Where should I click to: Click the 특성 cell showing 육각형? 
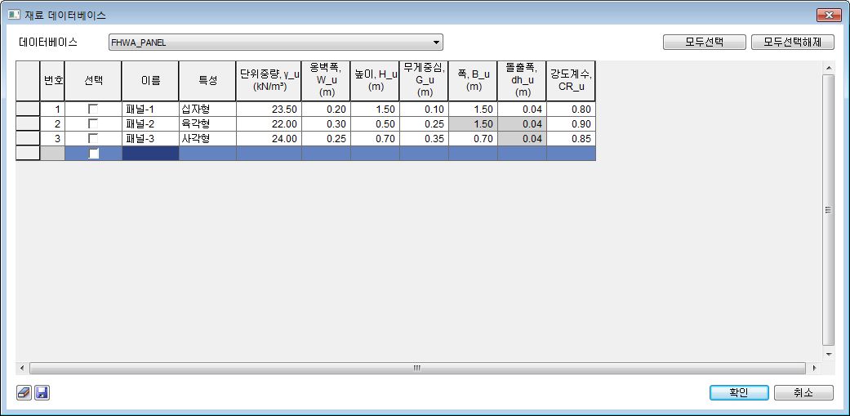coord(207,123)
